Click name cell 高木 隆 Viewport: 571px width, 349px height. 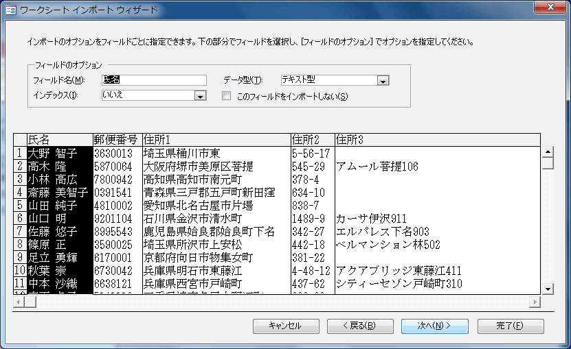(60, 166)
